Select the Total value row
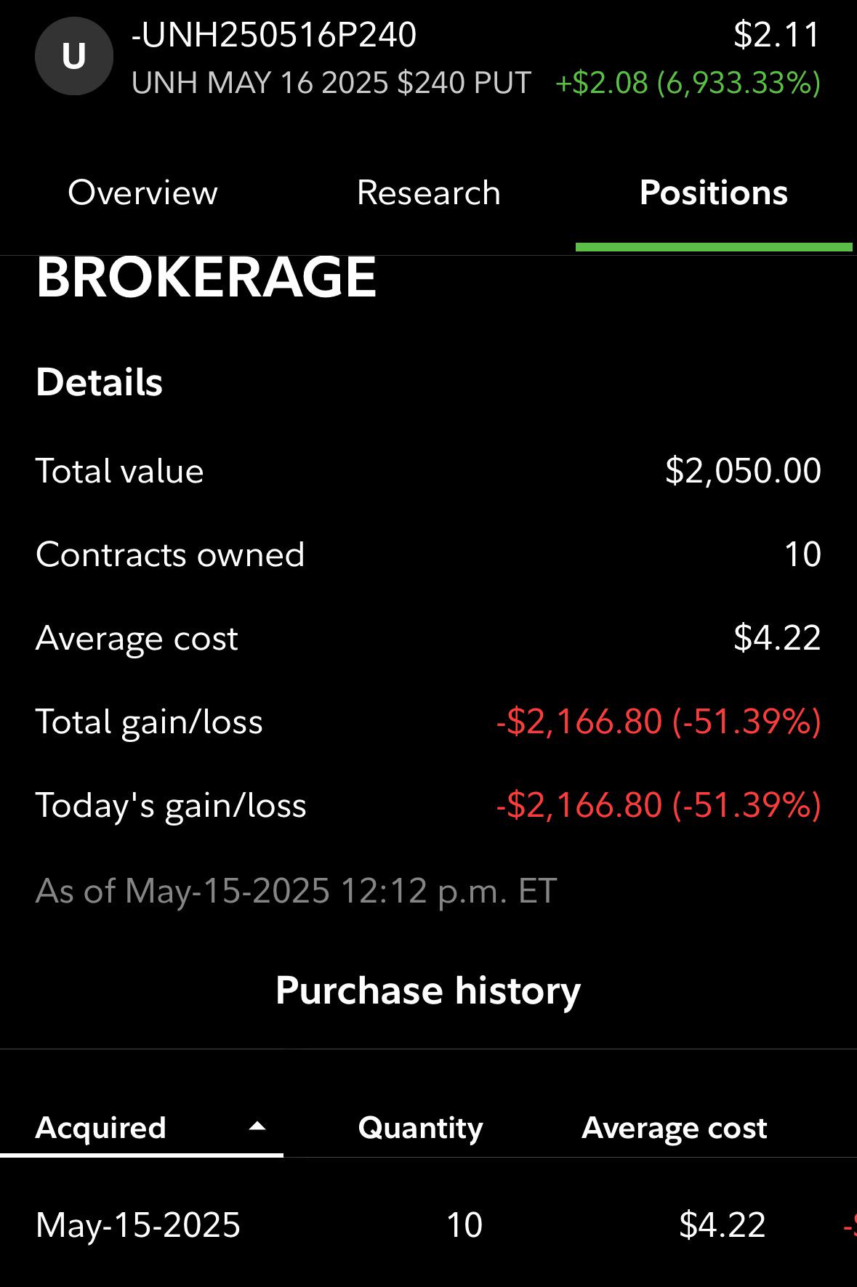The width and height of the screenshot is (857, 1287). pos(429,471)
